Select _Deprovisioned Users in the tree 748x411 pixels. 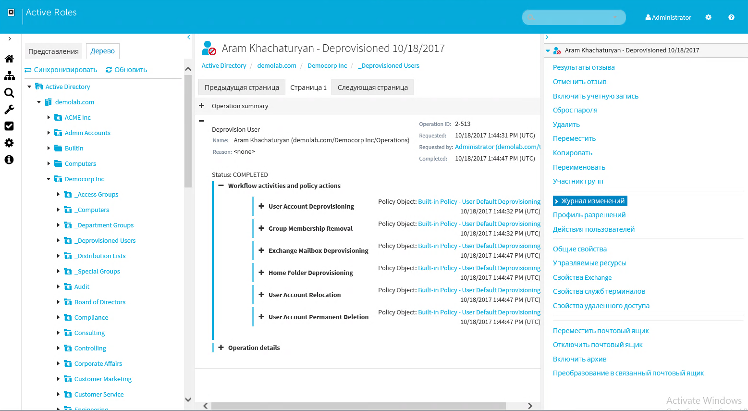coord(105,240)
